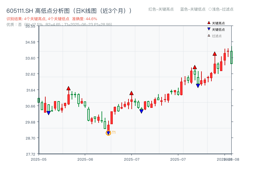Image resolution: width=257 pixels, height=192 pixels.
Task: Click the blue triangle near the mid-July pullback
Action: pos(198,85)
